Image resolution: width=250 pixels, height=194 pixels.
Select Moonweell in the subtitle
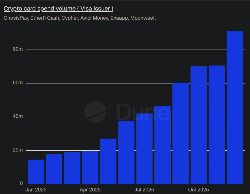pos(143,18)
